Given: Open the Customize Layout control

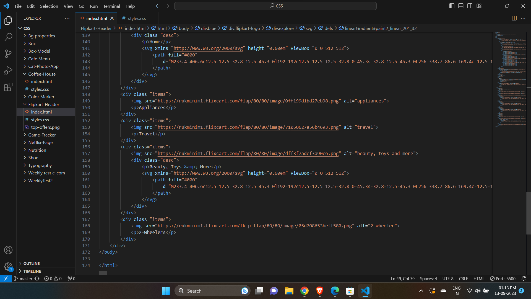Looking at the screenshot, I should [x=479, y=6].
